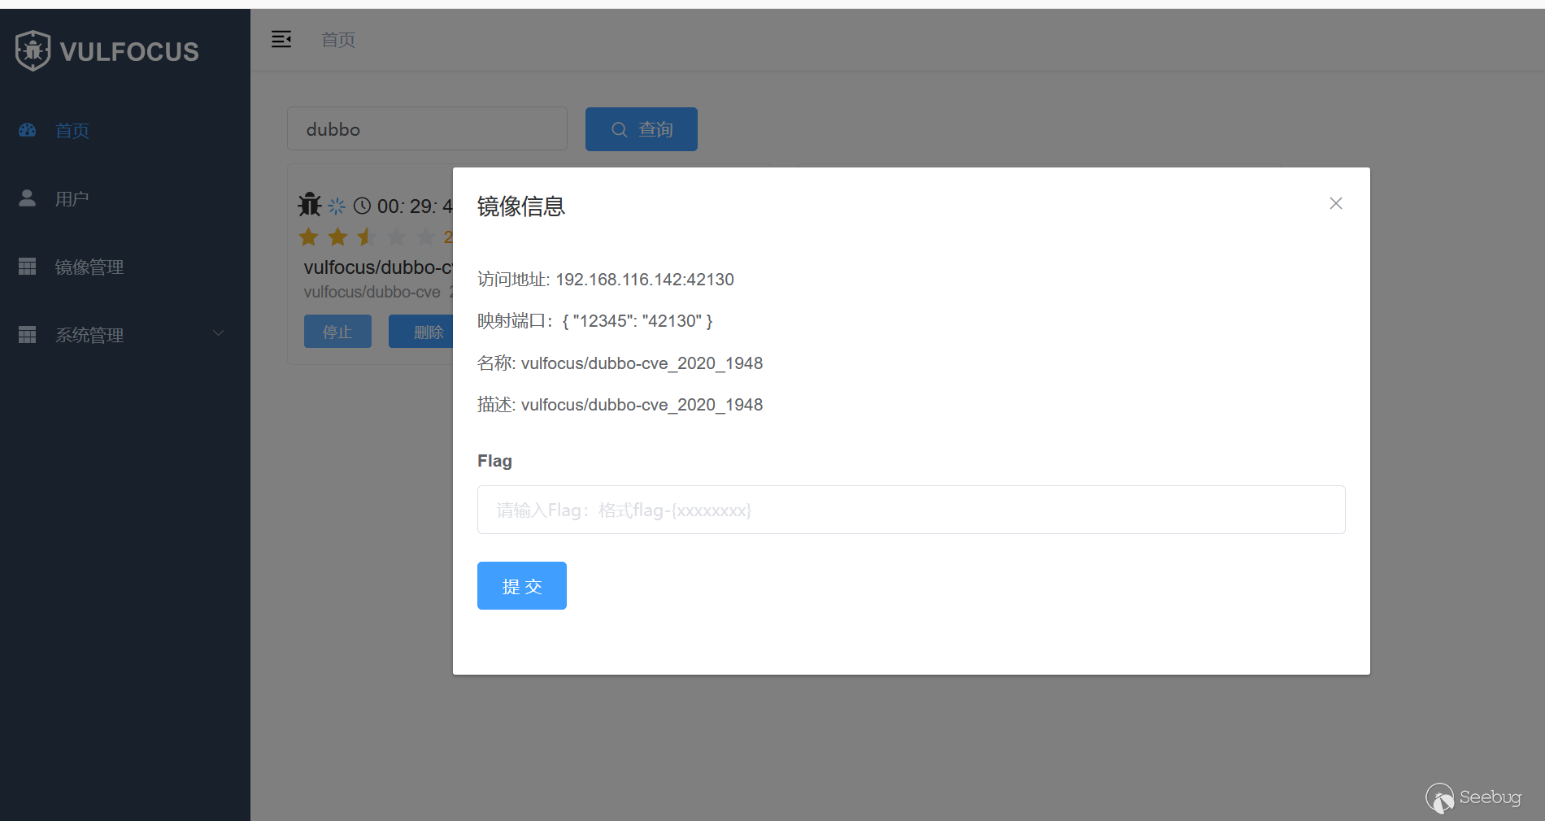The image size is (1545, 821).
Task: Click the Vulfocus shield logo icon
Action: [33, 50]
